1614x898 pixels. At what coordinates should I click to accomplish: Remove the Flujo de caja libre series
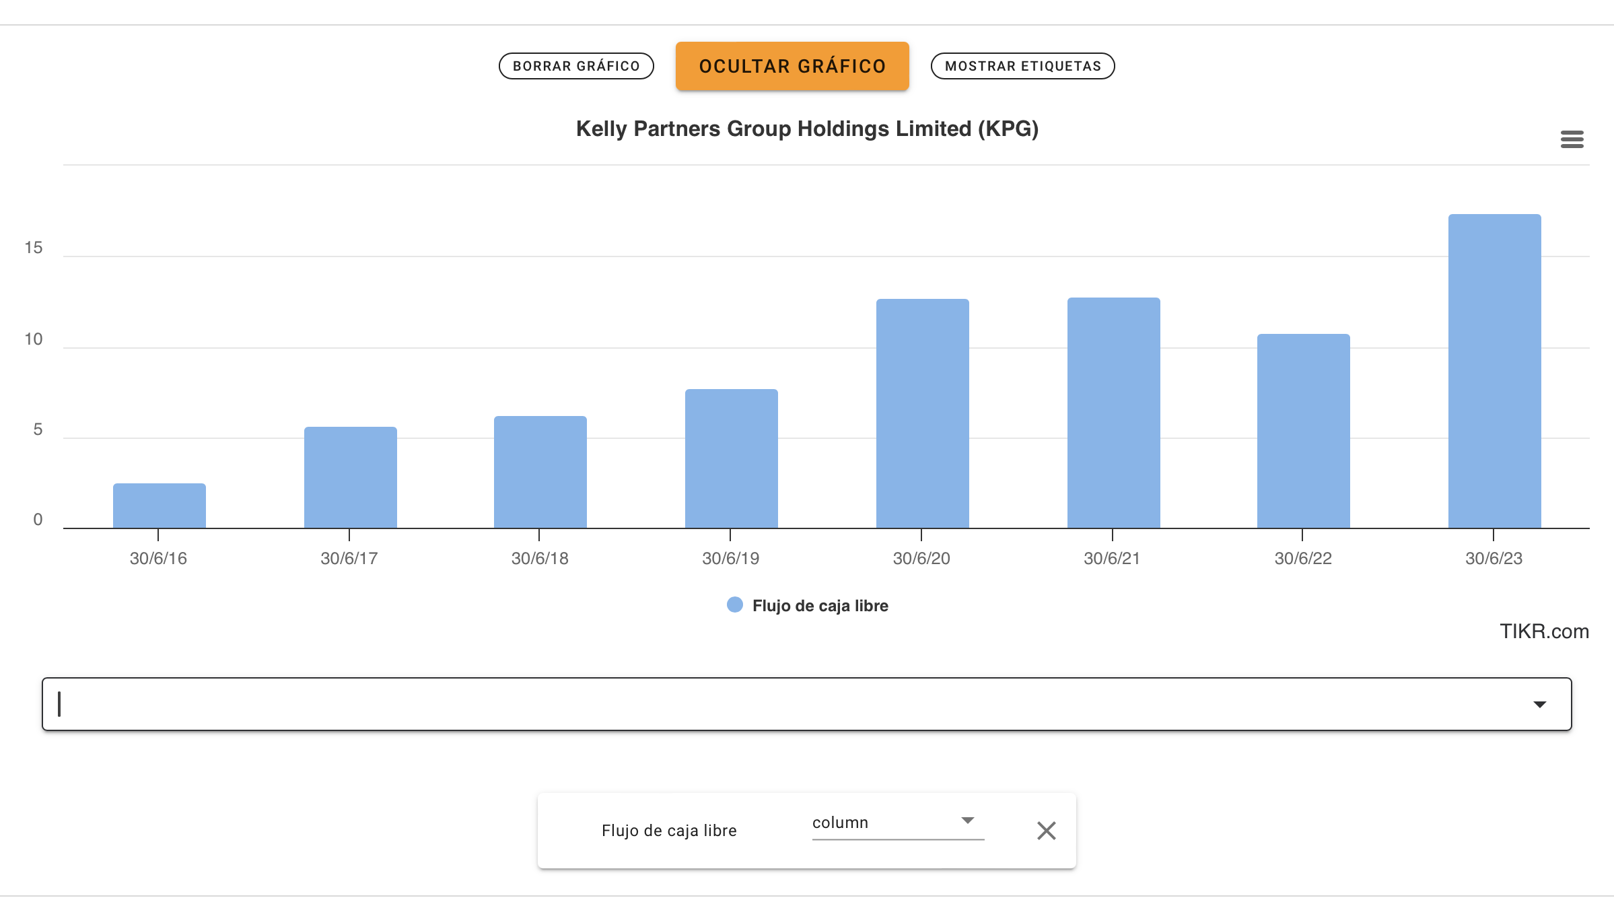pyautogui.click(x=1046, y=830)
